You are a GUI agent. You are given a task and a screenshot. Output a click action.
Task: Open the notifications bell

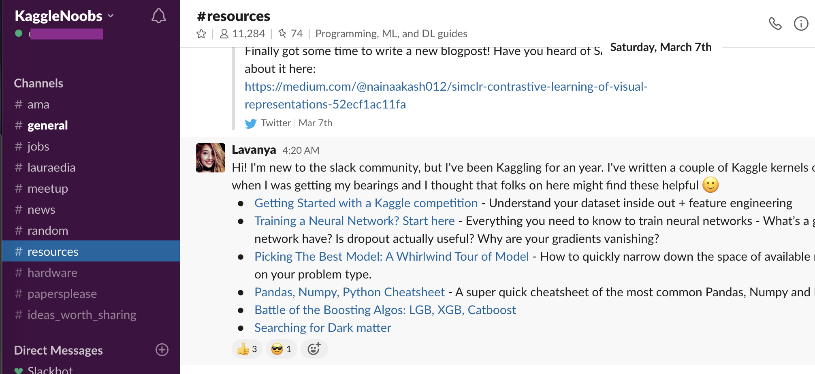pos(158,16)
